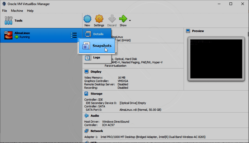This screenshot has width=249, height=143.
Task: Click the Storage section disk icon
Action: click(x=86, y=94)
